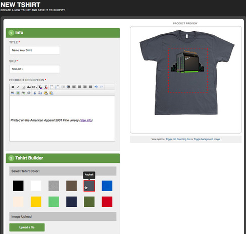This screenshot has height=234, width=246.
Task: Select the black tshirt color
Action: [x=18, y=186]
